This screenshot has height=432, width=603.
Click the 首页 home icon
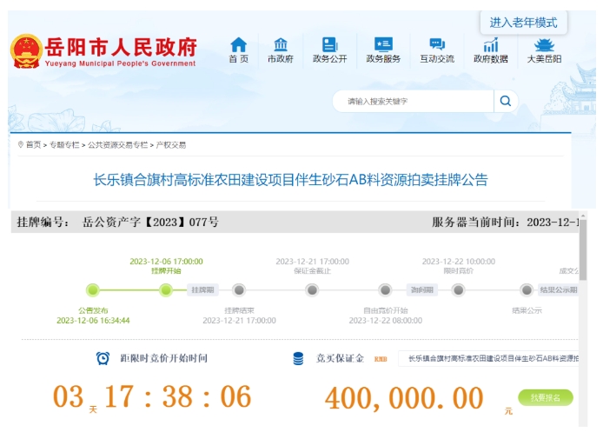click(x=238, y=45)
